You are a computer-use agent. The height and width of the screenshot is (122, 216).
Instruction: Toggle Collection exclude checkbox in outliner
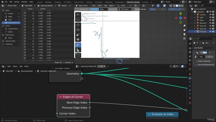208,12
